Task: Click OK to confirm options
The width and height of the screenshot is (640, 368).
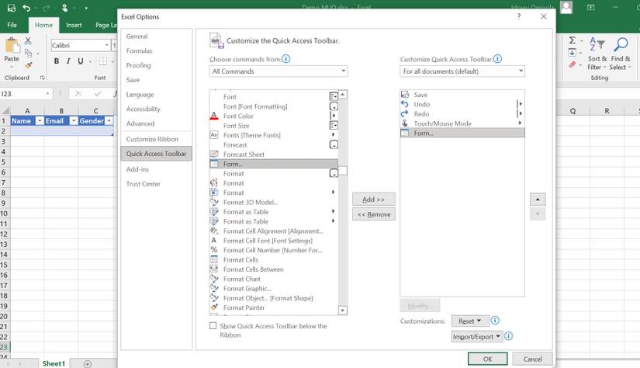Action: (488, 359)
